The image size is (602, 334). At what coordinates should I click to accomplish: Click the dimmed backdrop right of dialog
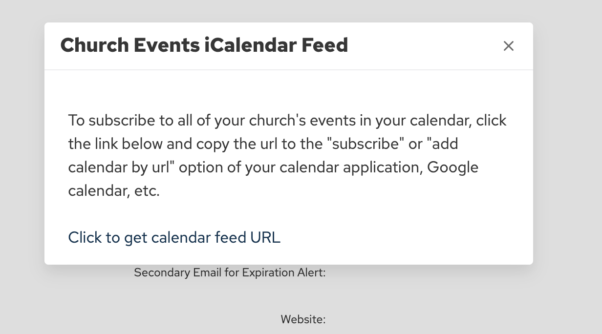click(x=567, y=146)
